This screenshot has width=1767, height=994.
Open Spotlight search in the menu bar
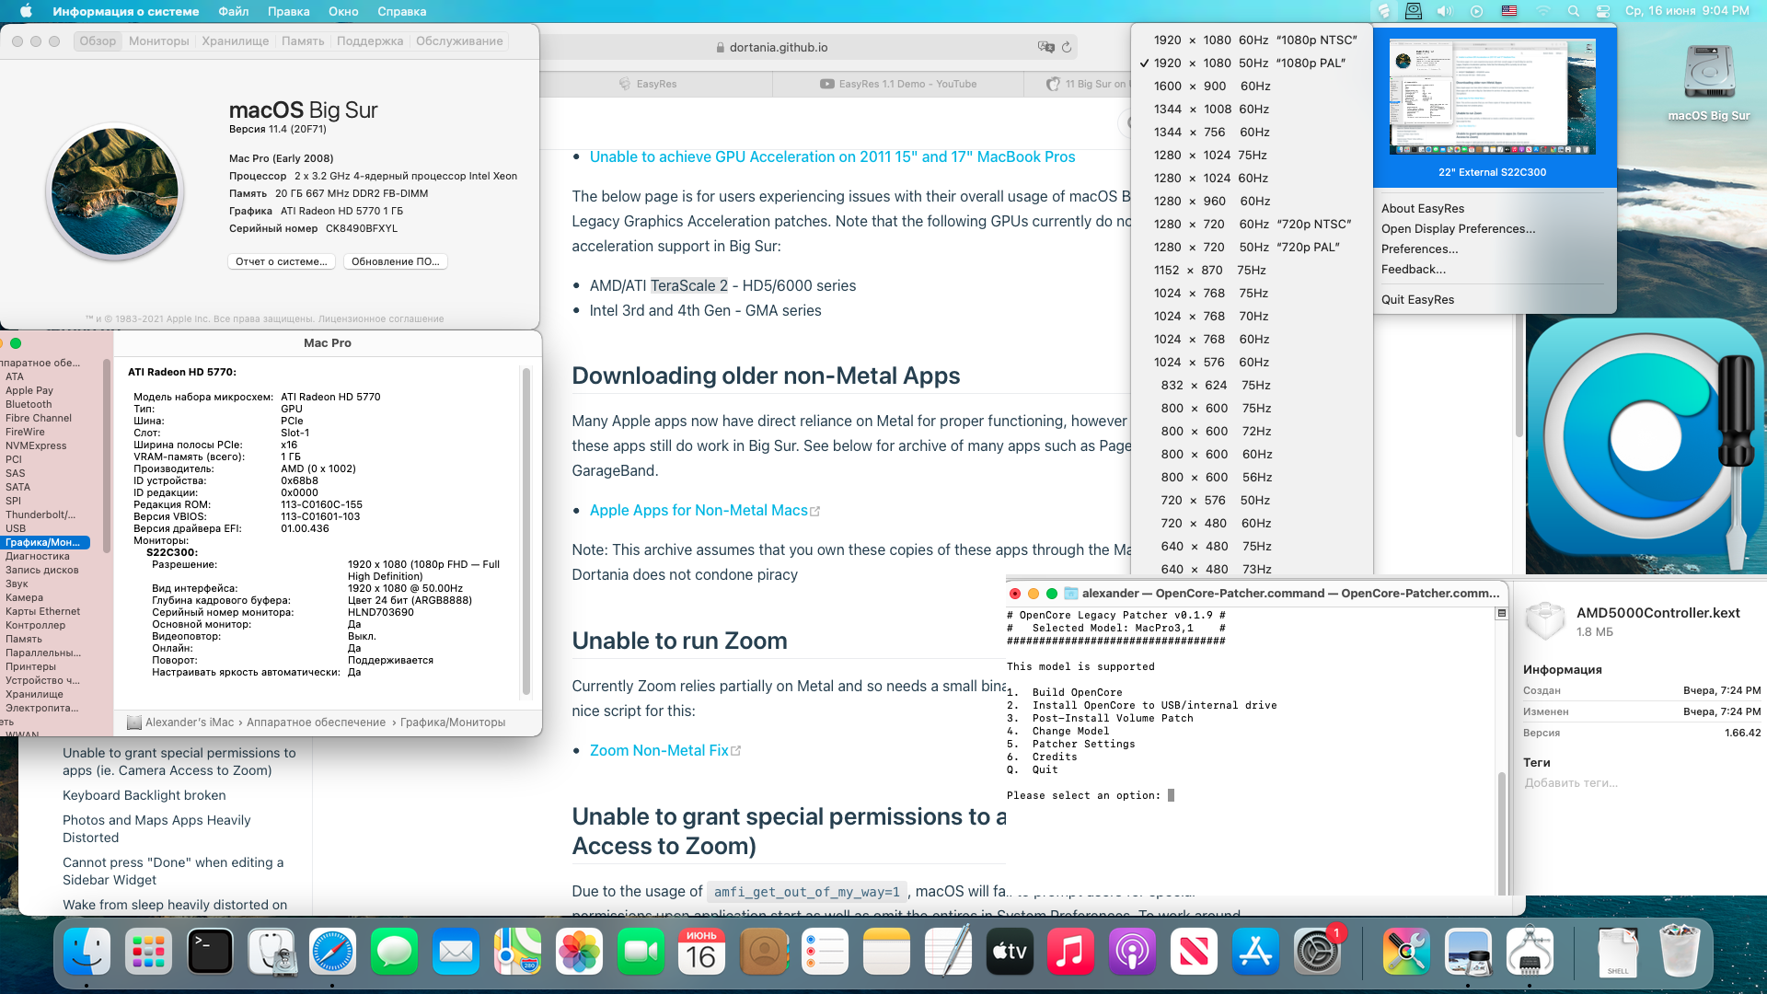(1574, 11)
